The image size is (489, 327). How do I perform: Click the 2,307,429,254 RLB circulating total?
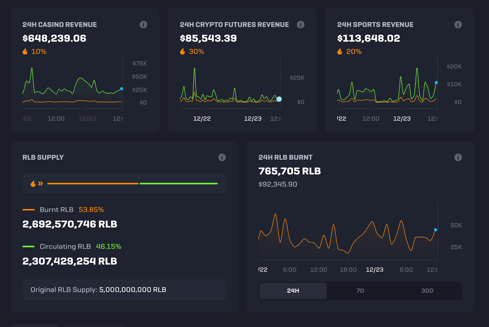click(x=70, y=261)
